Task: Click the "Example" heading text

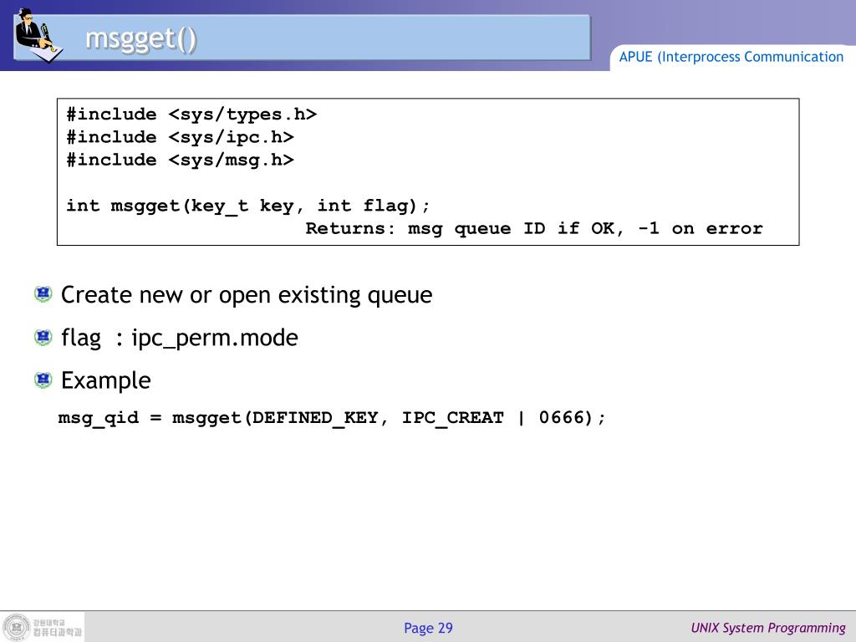Action: [106, 381]
